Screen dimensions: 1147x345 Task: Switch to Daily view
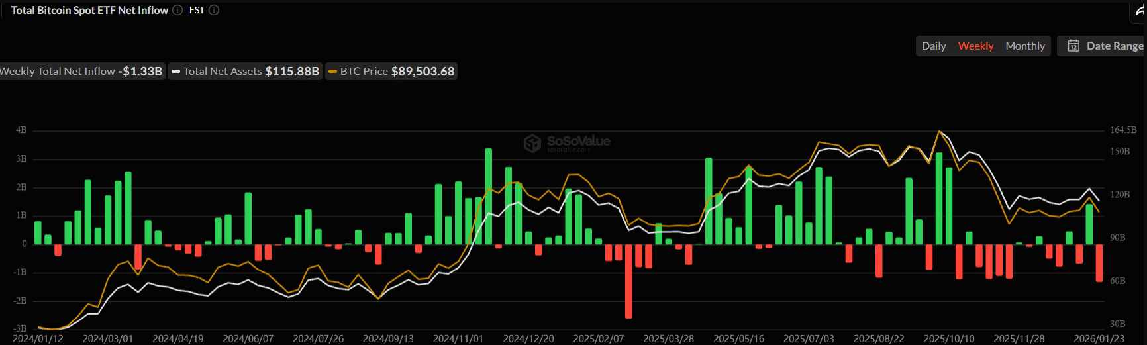933,46
